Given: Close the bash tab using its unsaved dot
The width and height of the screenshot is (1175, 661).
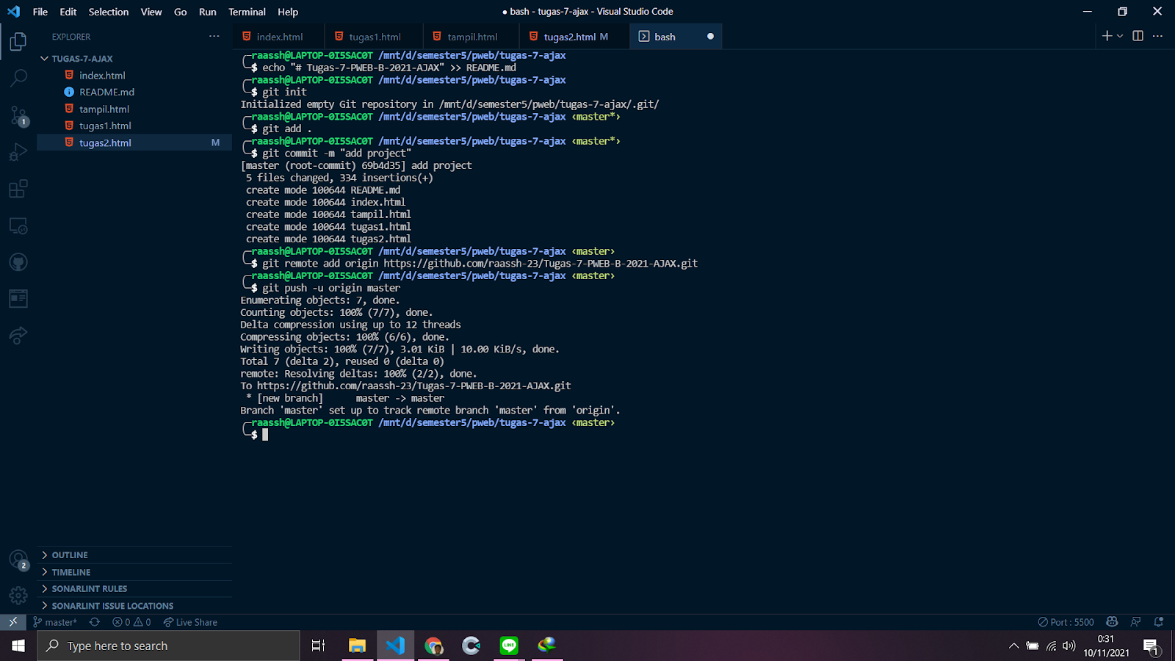Looking at the screenshot, I should 710,37.
